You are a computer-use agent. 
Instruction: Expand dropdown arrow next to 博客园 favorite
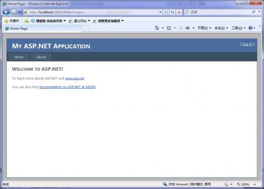[65, 21]
